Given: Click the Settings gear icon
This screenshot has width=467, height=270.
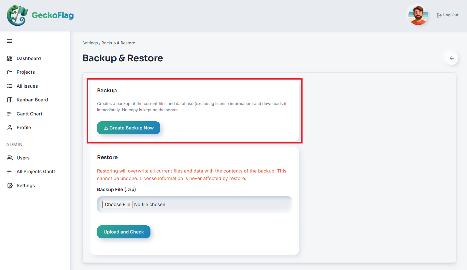Looking at the screenshot, I should (x=10, y=186).
